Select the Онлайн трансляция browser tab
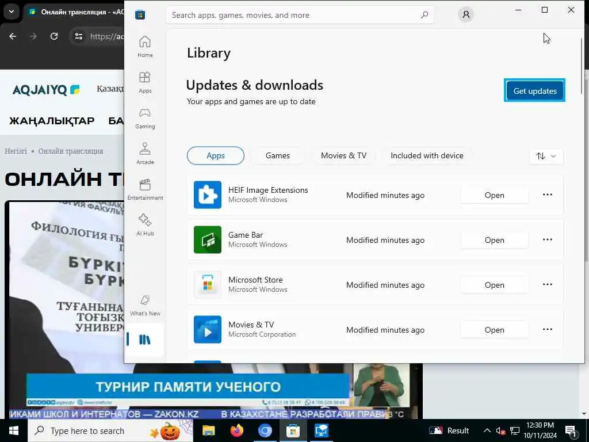 click(74, 12)
